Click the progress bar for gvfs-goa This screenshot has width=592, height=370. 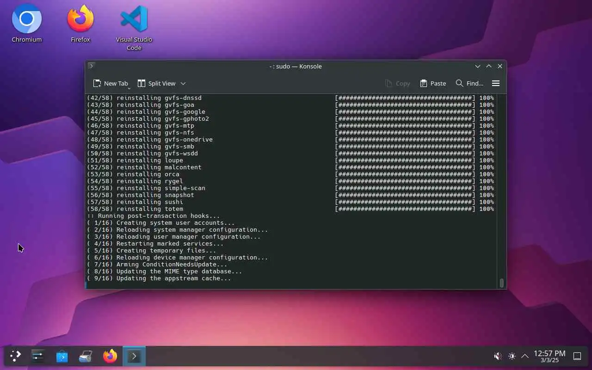point(405,105)
